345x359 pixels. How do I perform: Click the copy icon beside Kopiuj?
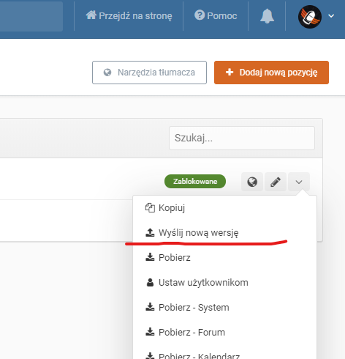coord(150,208)
